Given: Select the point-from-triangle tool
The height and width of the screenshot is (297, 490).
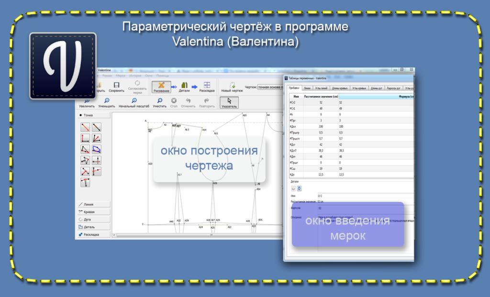Looking at the screenshot, I should [85, 160].
